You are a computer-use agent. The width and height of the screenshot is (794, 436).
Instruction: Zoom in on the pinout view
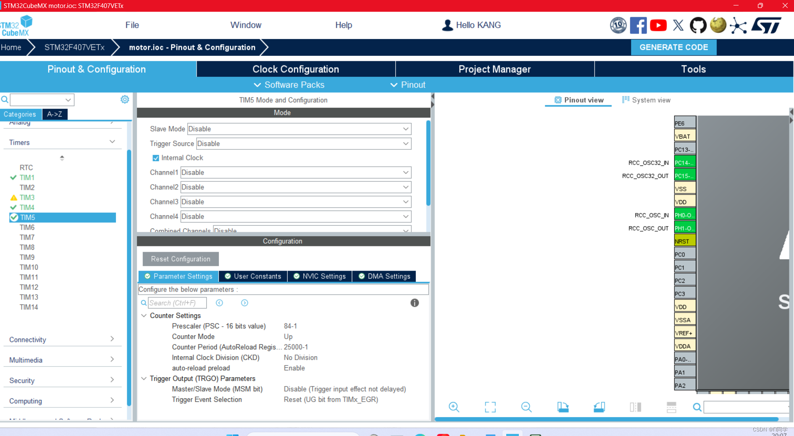point(454,407)
